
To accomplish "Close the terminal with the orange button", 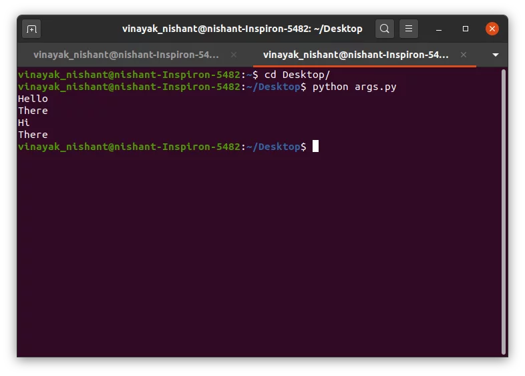I will [x=492, y=29].
